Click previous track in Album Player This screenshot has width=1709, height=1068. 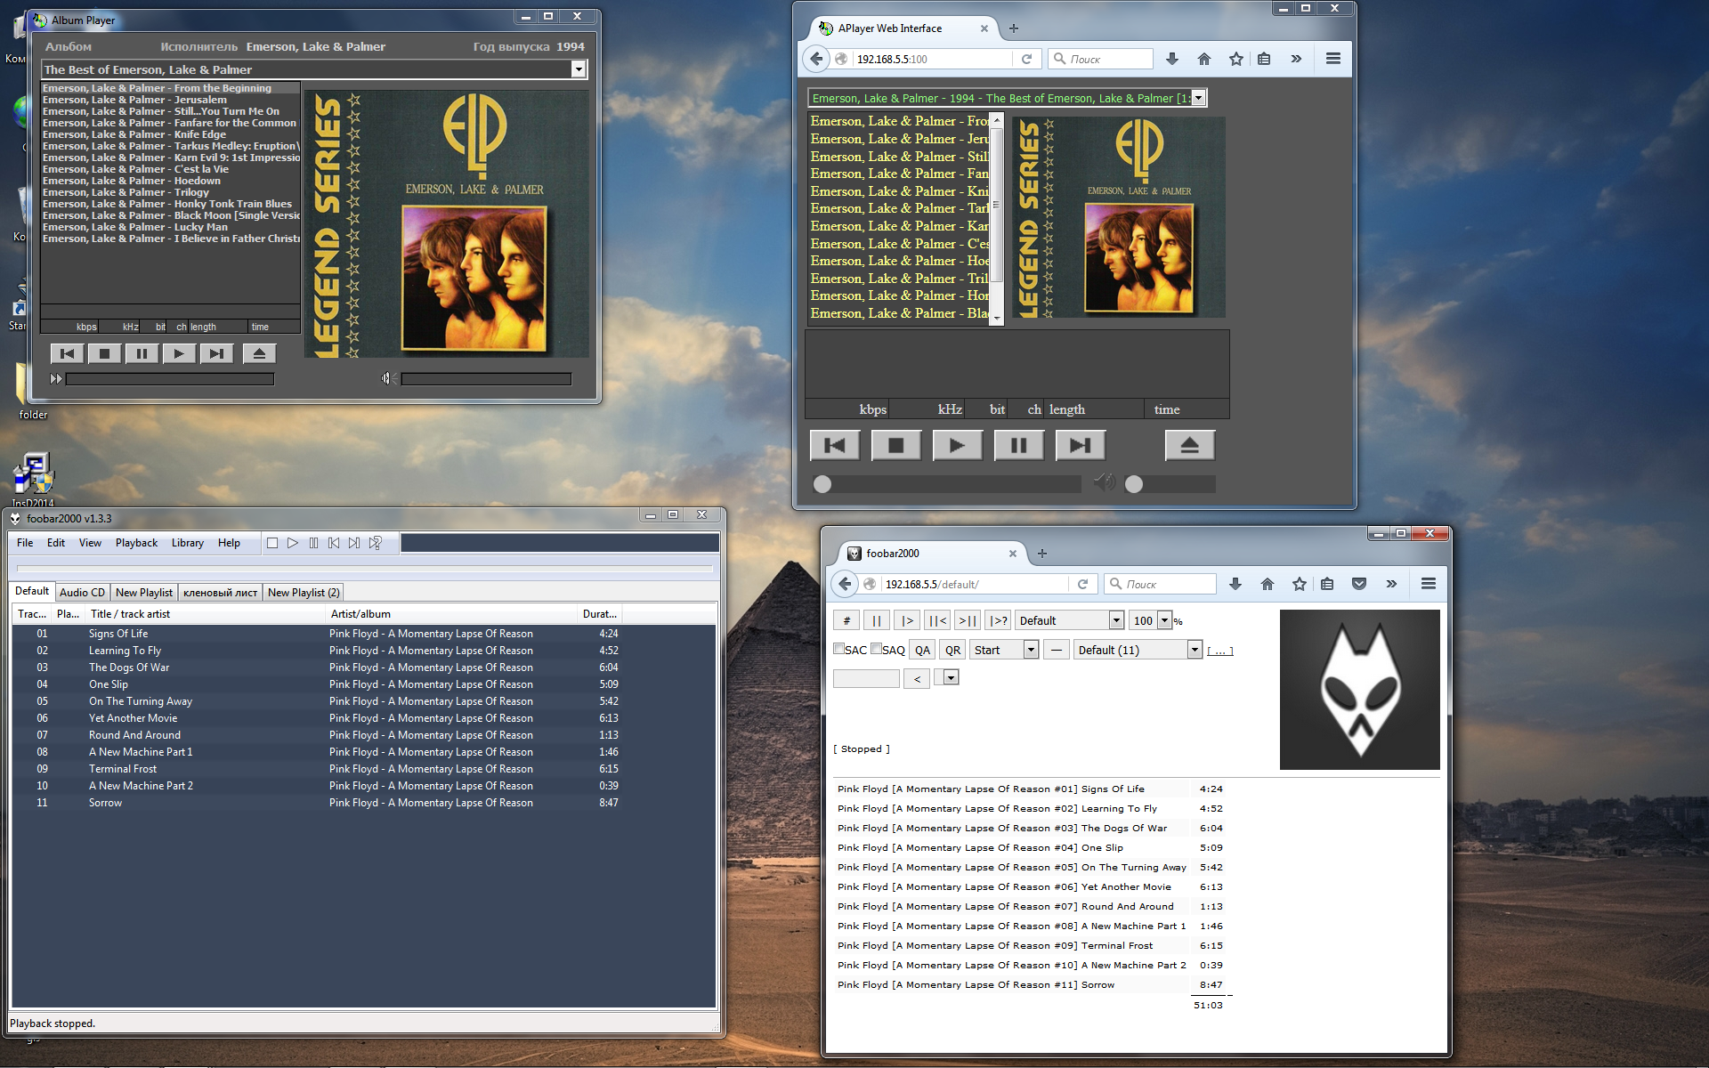pos(67,354)
